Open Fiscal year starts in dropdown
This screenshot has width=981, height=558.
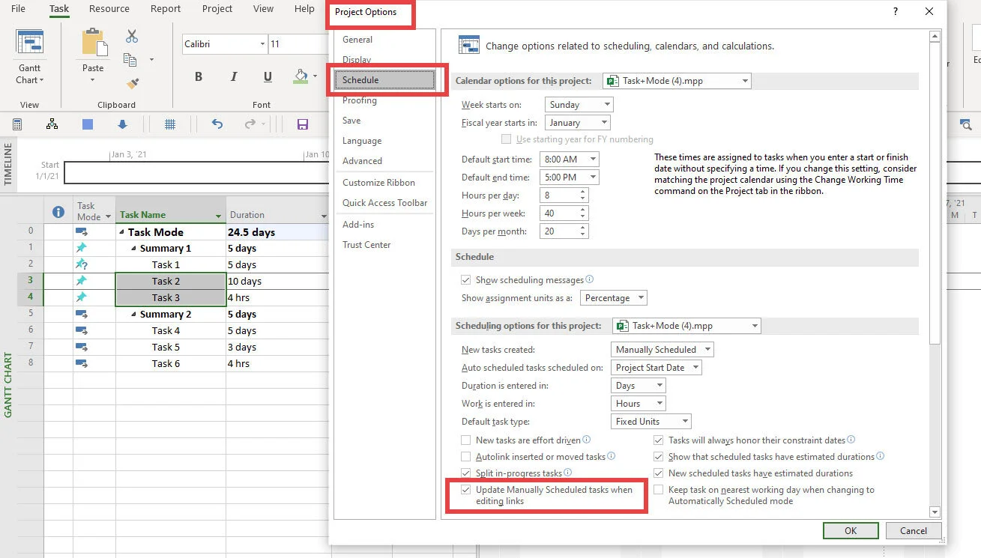click(577, 123)
